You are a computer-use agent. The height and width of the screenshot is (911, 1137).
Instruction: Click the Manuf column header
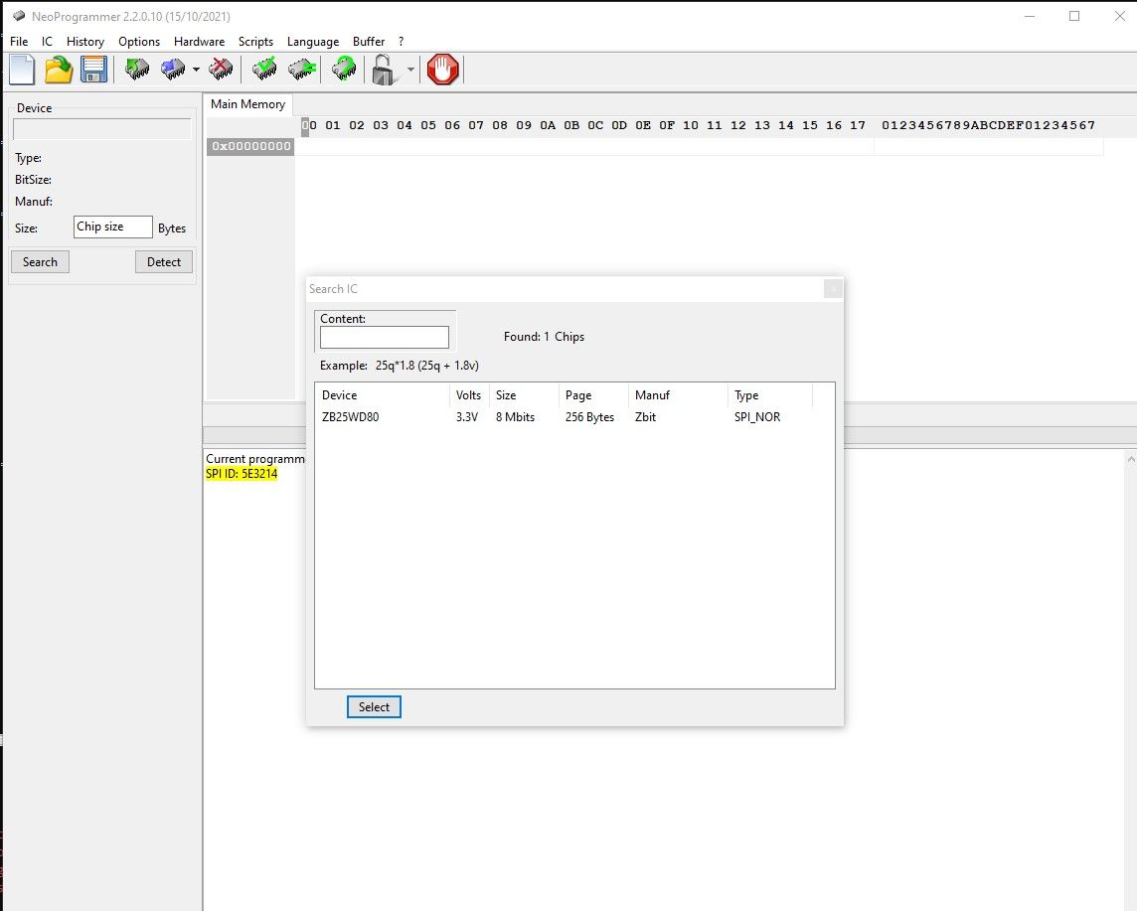(x=678, y=395)
